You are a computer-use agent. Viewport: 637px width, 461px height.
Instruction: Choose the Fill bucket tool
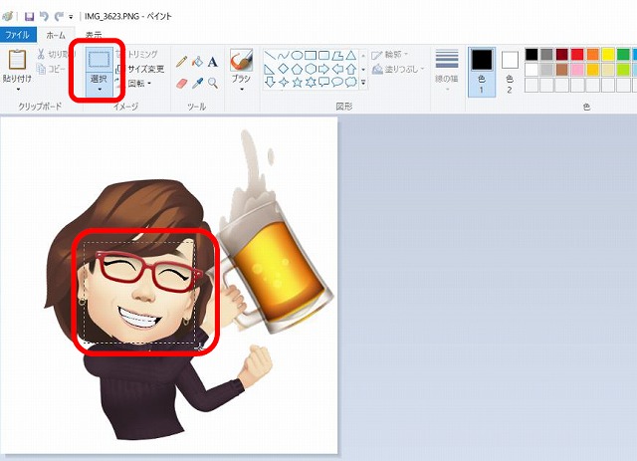197,62
